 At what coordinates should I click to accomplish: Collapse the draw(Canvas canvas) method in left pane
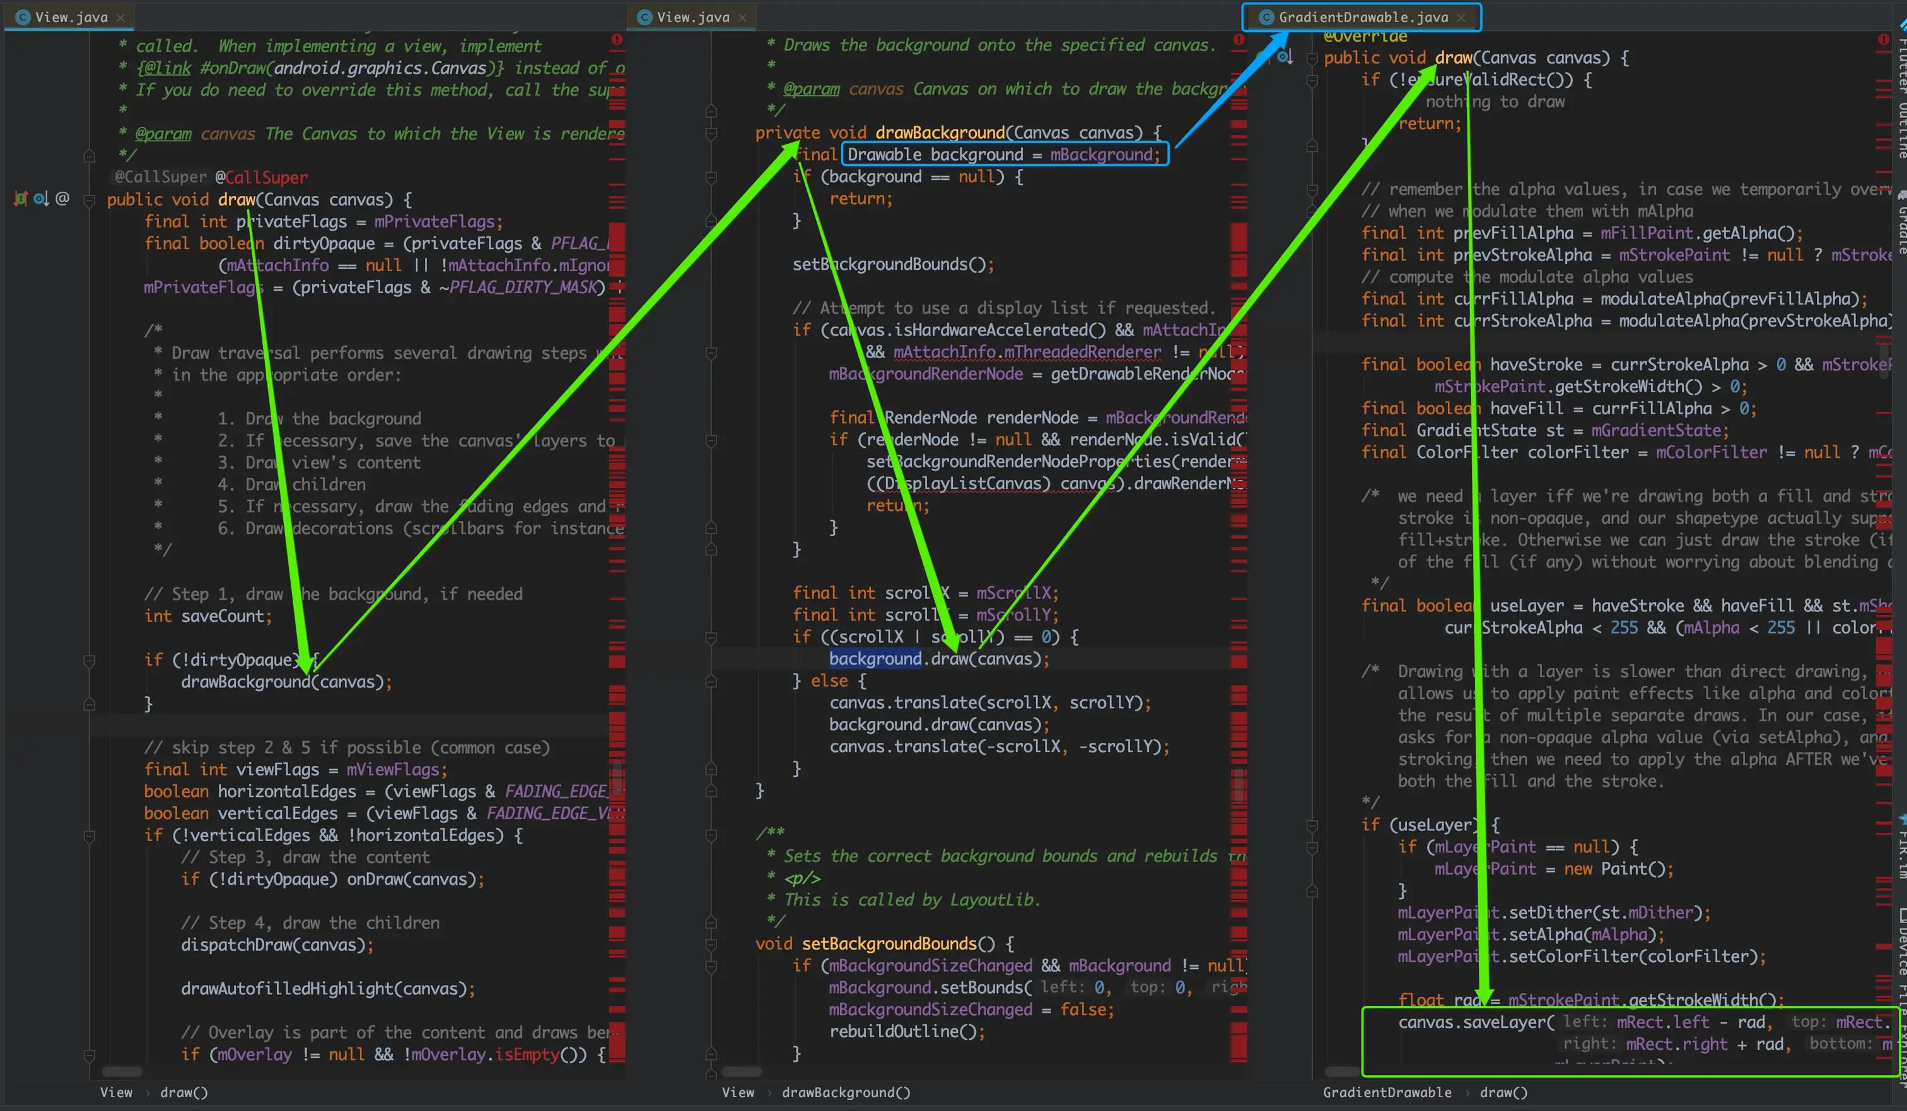pyautogui.click(x=90, y=201)
